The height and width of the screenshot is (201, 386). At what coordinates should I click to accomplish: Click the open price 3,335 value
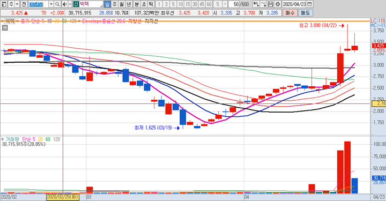click(x=226, y=13)
